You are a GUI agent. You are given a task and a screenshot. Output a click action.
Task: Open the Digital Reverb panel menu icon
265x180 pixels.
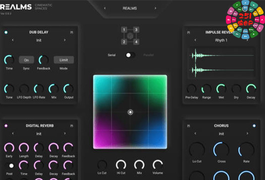coord(72,126)
